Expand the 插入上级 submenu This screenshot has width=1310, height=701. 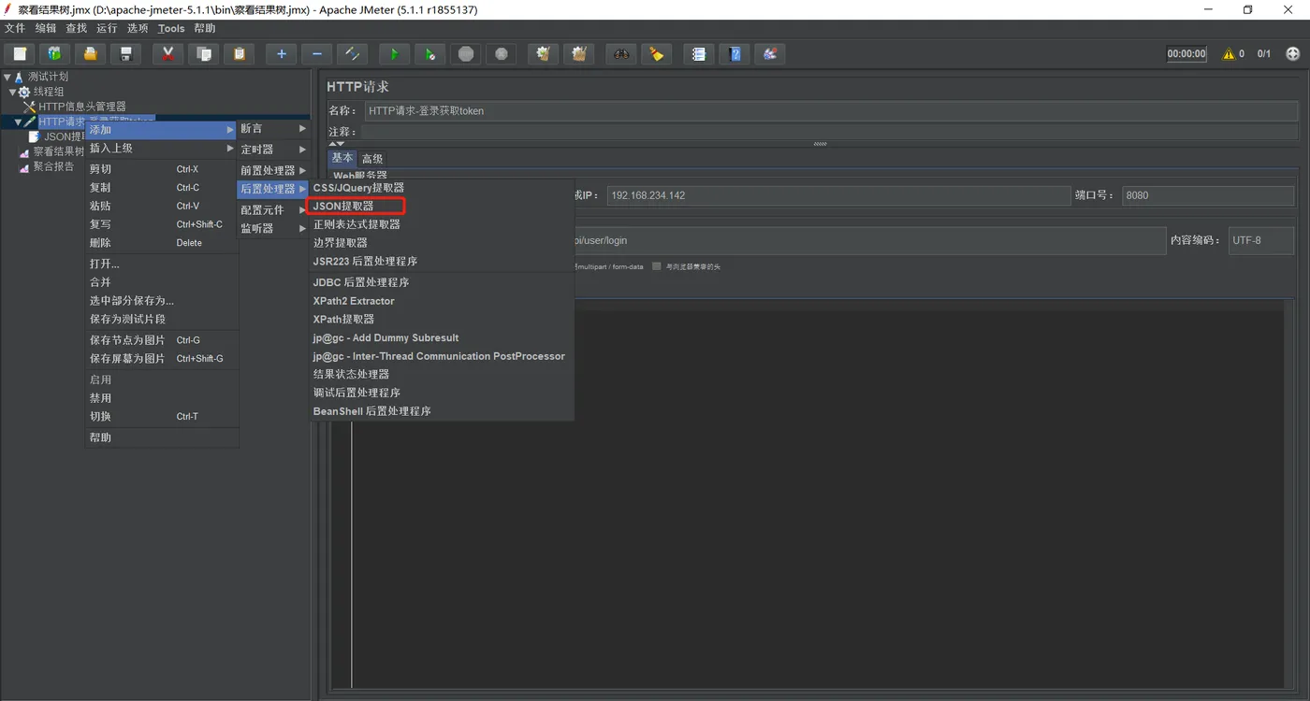(x=162, y=148)
